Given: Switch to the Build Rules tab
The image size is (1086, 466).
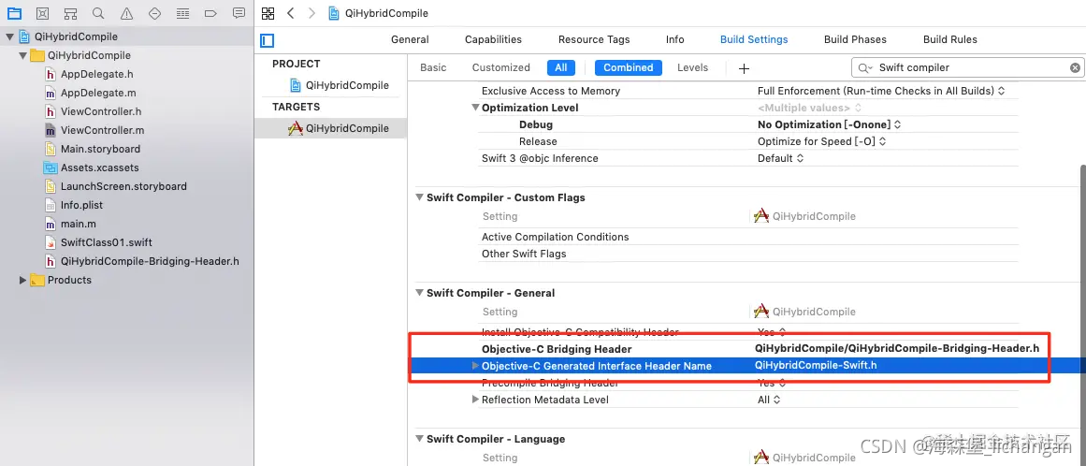Looking at the screenshot, I should tap(950, 39).
